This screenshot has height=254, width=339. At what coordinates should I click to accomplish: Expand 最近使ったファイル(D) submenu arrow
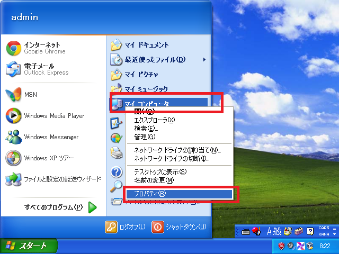[x=204, y=60]
